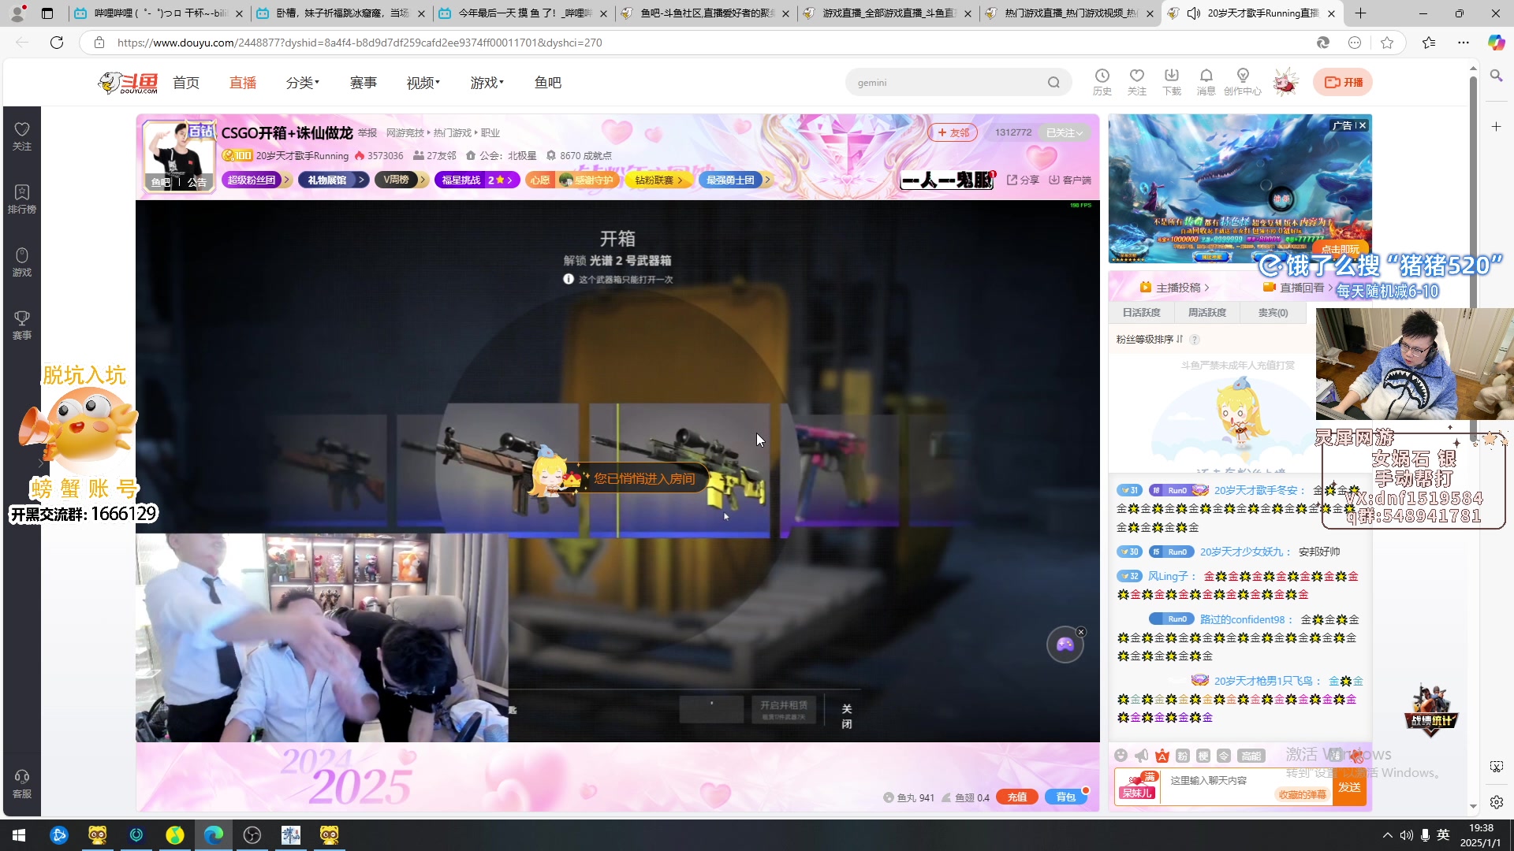
Task: Toggle the 高能 high-energy filter
Action: pyautogui.click(x=1251, y=756)
